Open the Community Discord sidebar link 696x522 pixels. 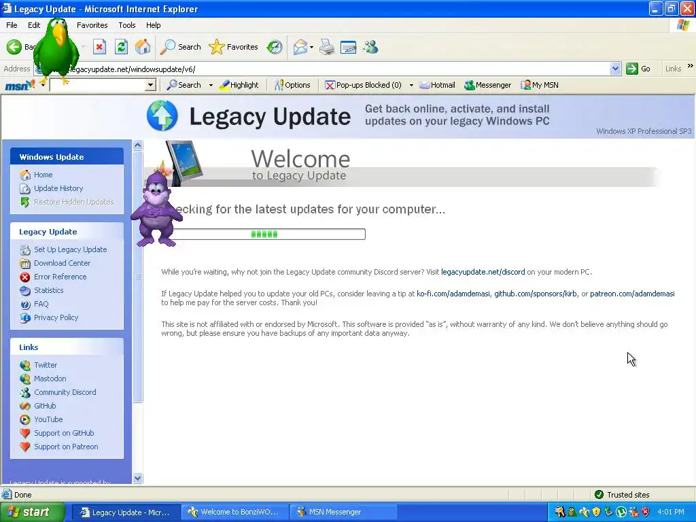click(65, 392)
